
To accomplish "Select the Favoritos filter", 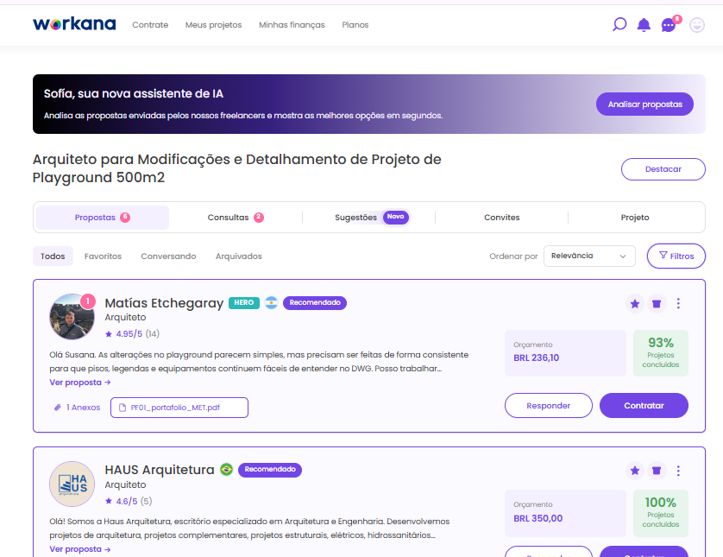I will pos(103,256).
